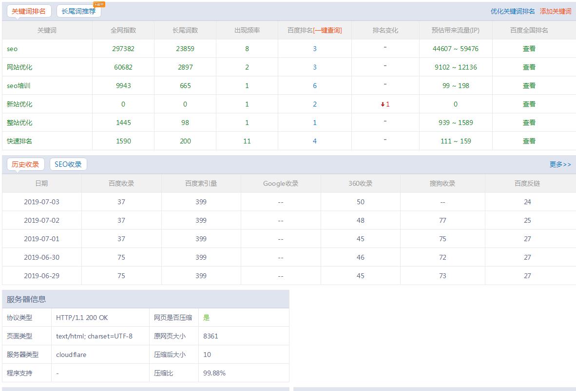
Task: Click 搜狗收录 value 73 for 2019-06-29
Action: pos(442,276)
